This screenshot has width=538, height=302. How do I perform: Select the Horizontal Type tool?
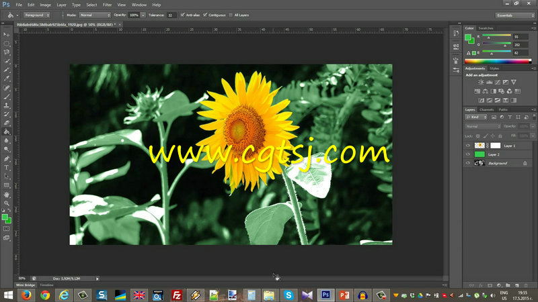[7, 167]
